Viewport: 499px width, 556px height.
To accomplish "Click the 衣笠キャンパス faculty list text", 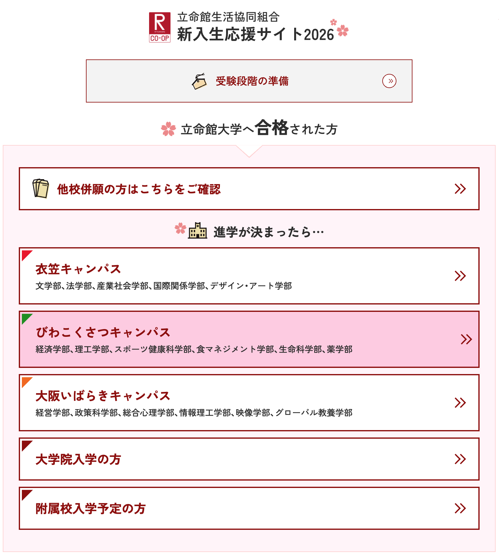I will pos(164,286).
